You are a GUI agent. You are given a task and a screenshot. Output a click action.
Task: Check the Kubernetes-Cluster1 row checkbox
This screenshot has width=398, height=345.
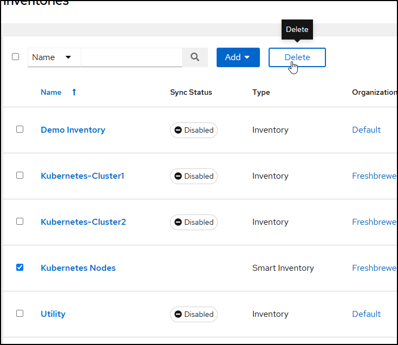20,175
